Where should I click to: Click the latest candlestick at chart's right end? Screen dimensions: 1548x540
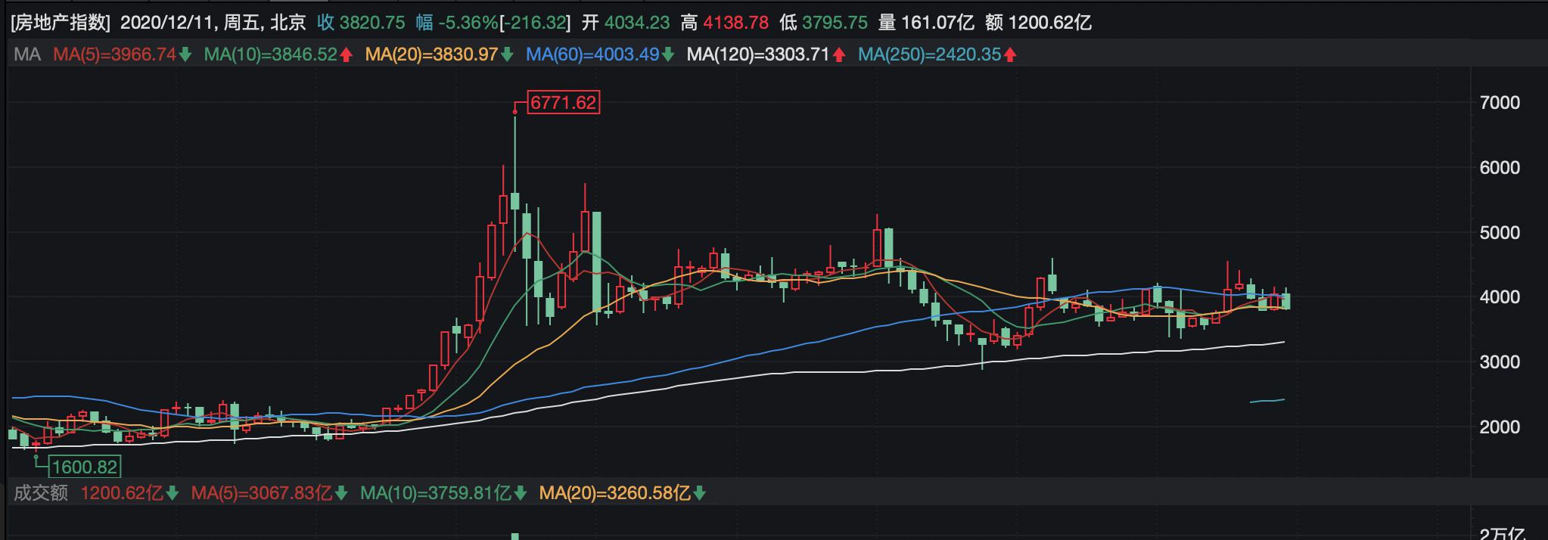1285,300
